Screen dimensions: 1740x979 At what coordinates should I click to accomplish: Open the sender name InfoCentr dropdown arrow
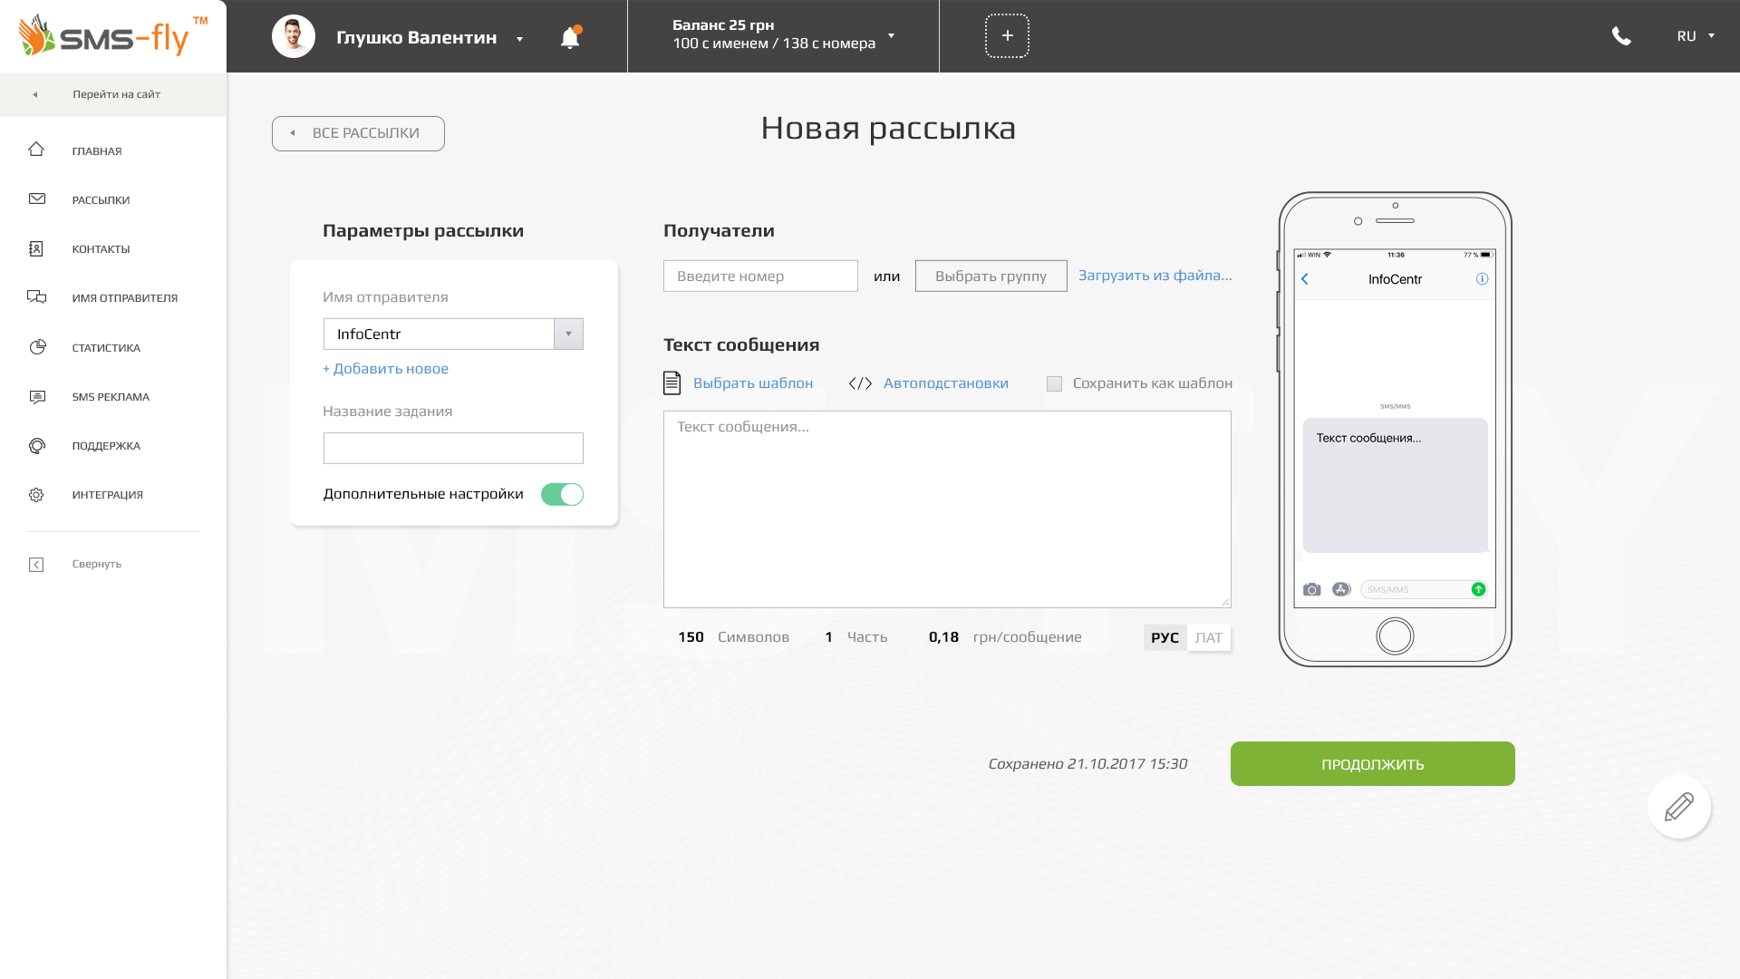click(x=568, y=334)
